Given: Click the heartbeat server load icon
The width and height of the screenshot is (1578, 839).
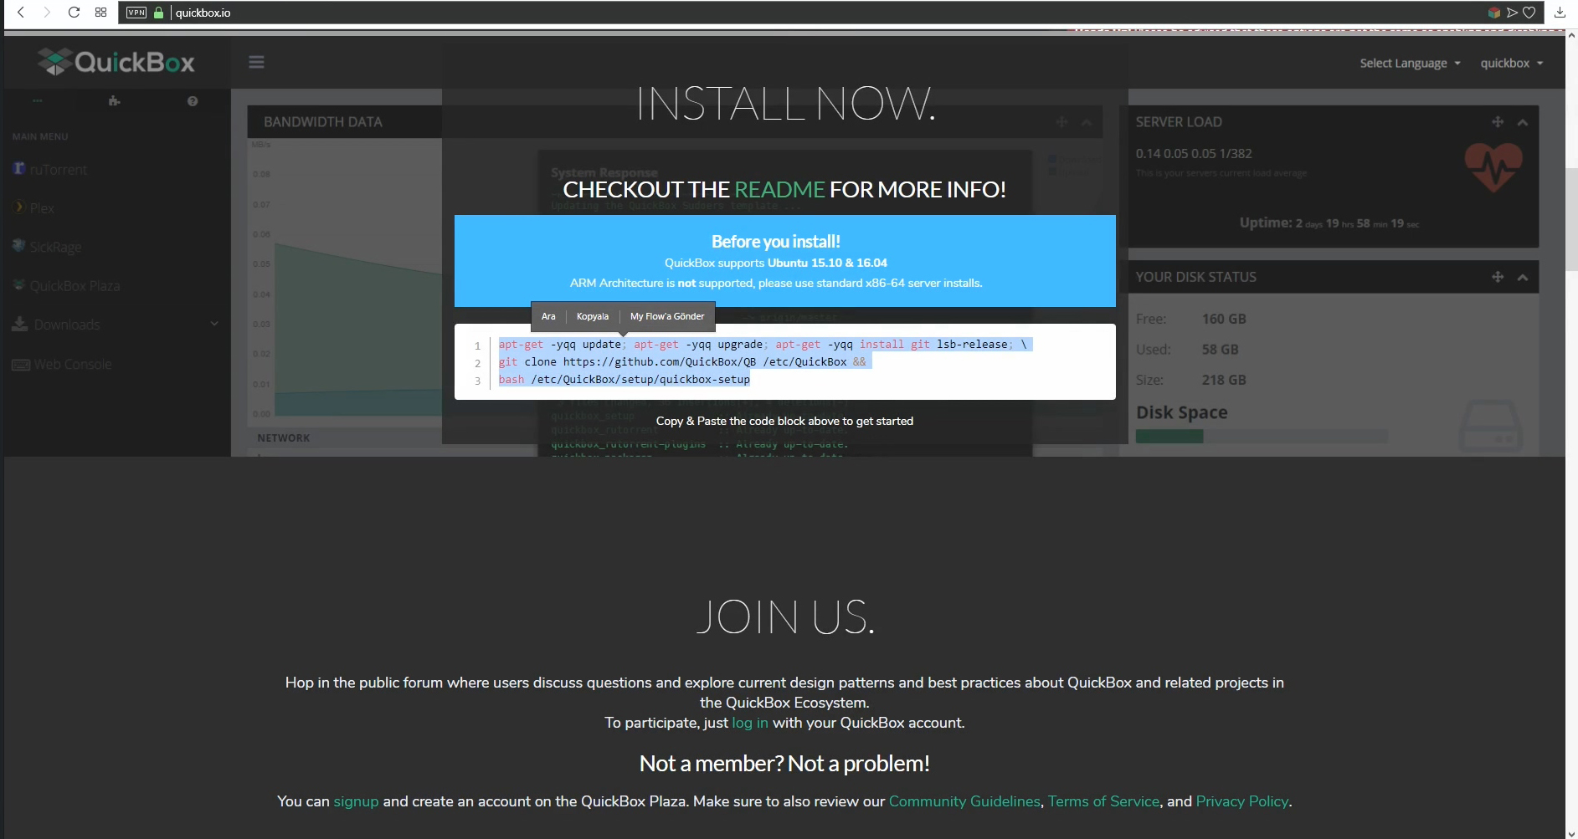Looking at the screenshot, I should click(1494, 166).
